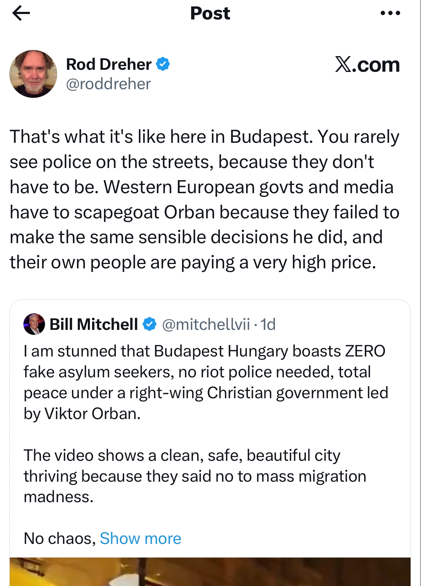Open the Rod Dreher display name
The height and width of the screenshot is (586, 421).
(x=109, y=64)
